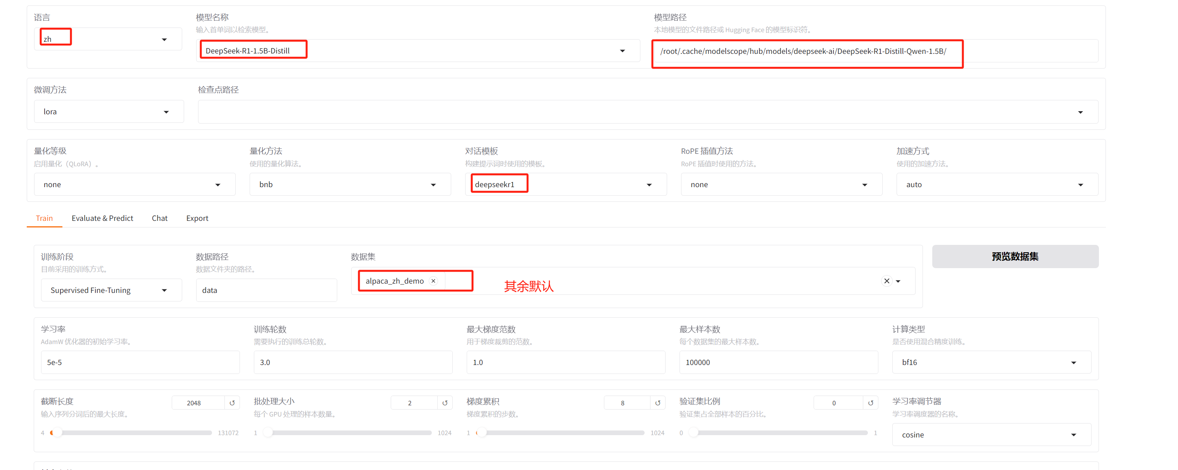Clear all selected datasets with X icon

(x=886, y=281)
